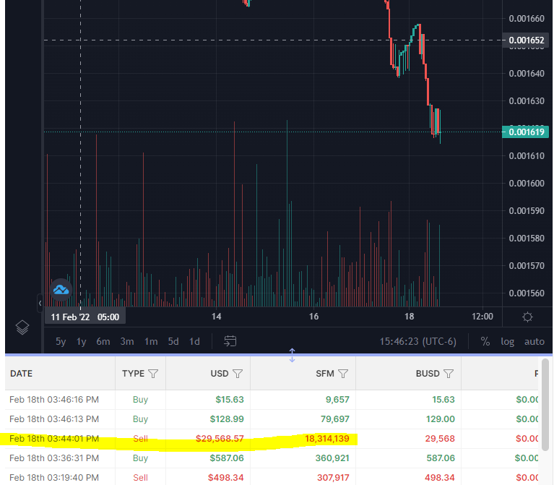This screenshot has width=554, height=485.
Task: Click the time axis label 14
Action: coord(216,317)
